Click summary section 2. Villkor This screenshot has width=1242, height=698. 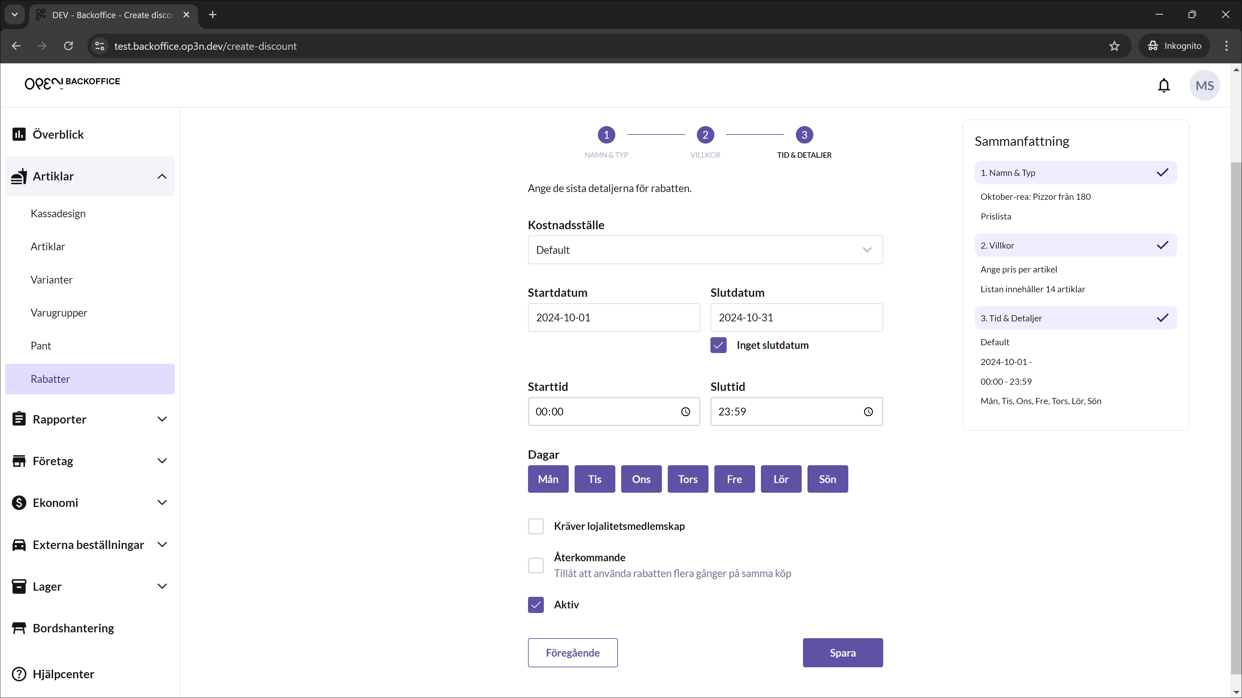(1075, 245)
